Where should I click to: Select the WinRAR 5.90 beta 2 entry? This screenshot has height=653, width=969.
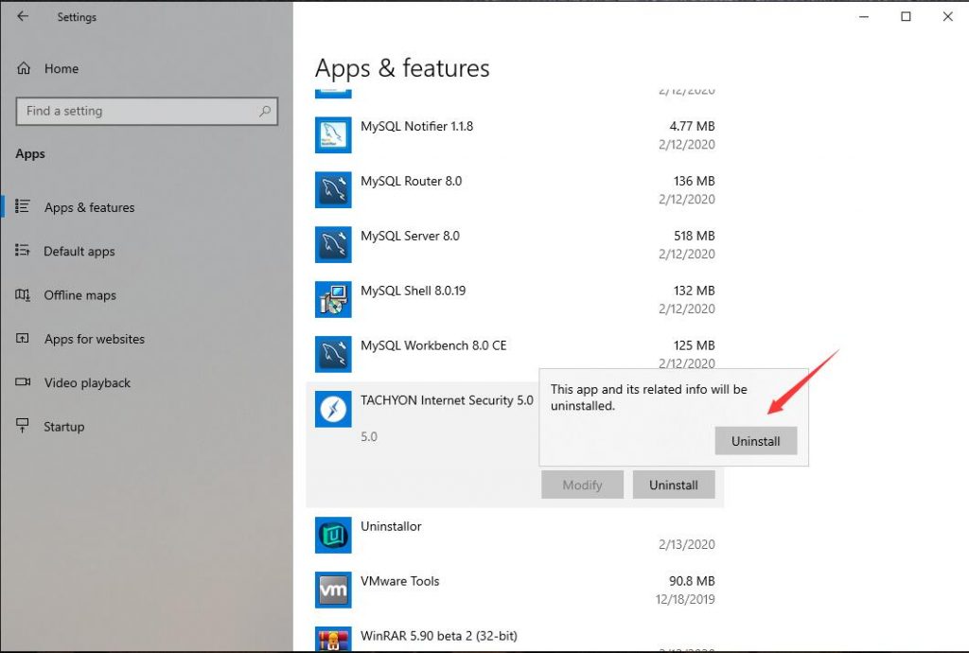click(x=439, y=636)
